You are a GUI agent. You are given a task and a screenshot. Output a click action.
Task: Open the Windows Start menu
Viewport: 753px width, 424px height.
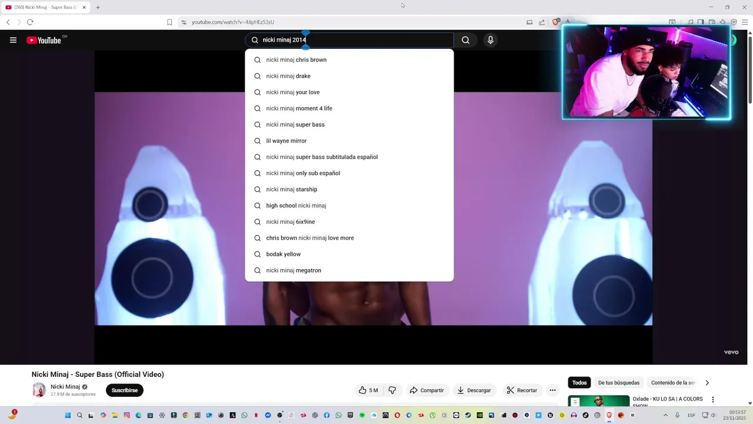pyautogui.click(x=68, y=415)
